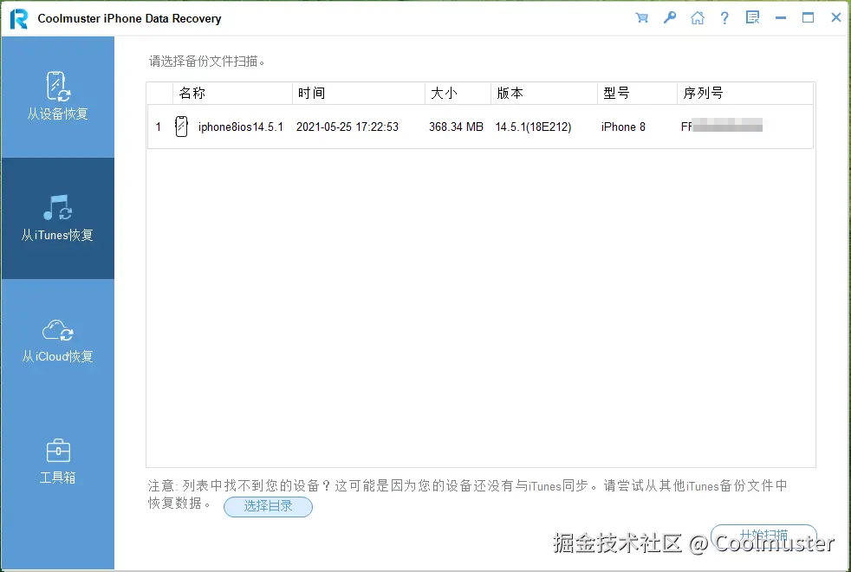Image resolution: width=851 pixels, height=572 pixels.
Task: Select the phone device icon on 从设备恢复
Action: coord(57,86)
